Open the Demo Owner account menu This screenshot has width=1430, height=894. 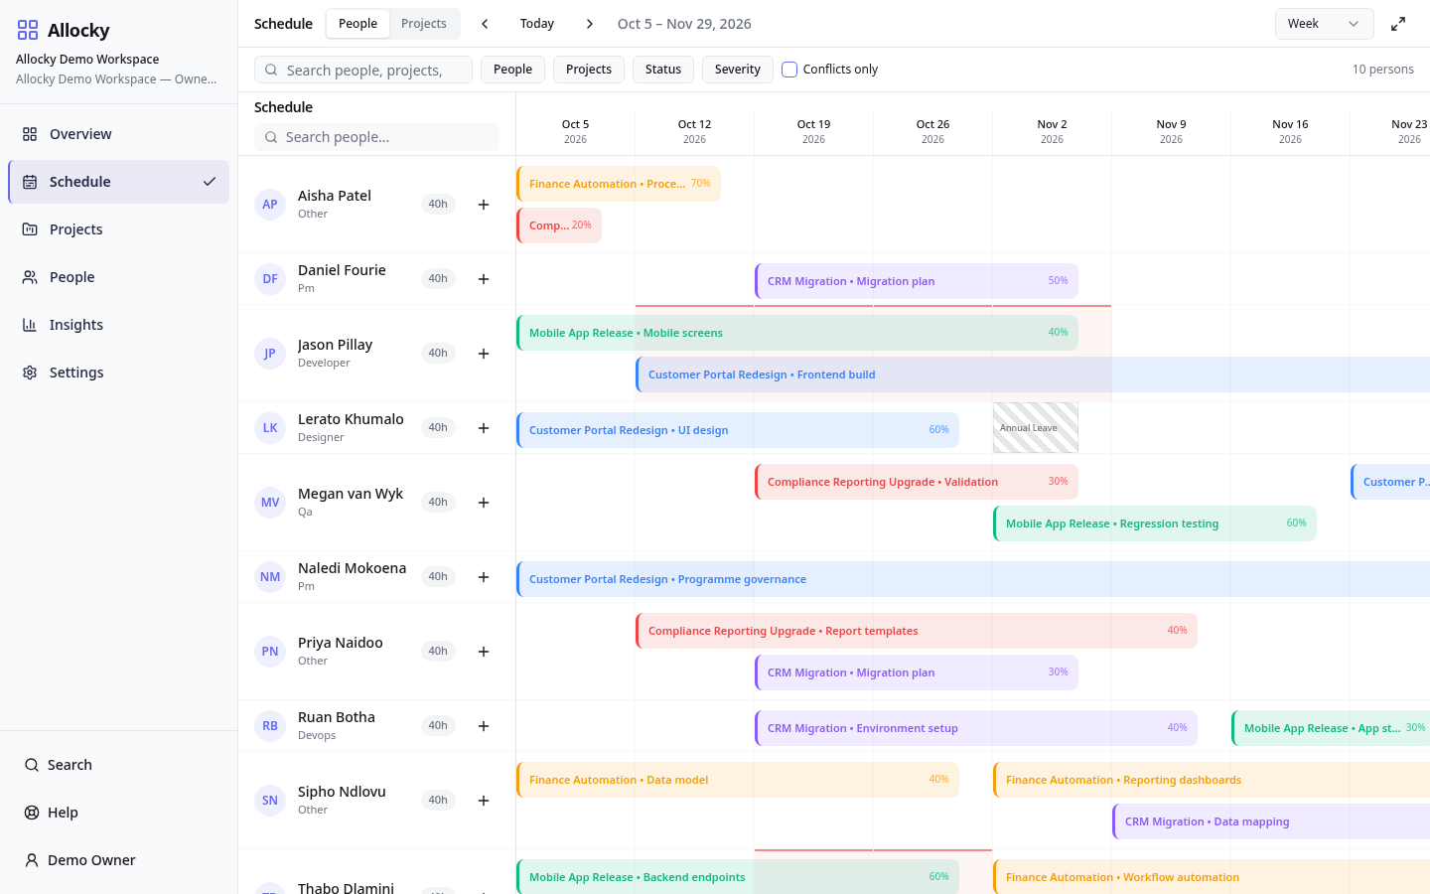click(118, 860)
